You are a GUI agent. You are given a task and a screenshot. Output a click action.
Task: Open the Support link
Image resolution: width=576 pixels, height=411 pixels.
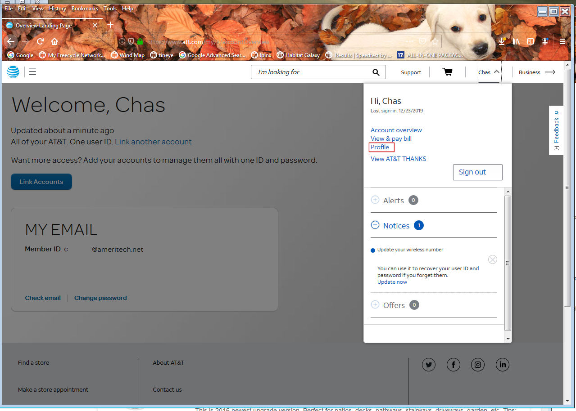[x=411, y=72]
